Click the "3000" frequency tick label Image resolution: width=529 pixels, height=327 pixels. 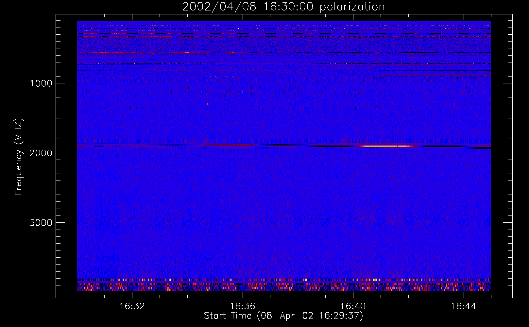pyautogui.click(x=41, y=223)
